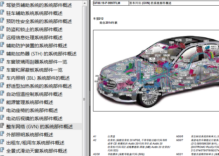The image size is (219, 156).
Task: Click bookmark icon beside 驻车辅助系统系统部件概述
Action: click(2, 12)
